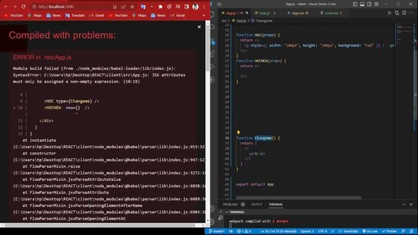This screenshot has width=418, height=235.
Task: Open Chrome extensions puzzle icon
Action: click(161, 7)
